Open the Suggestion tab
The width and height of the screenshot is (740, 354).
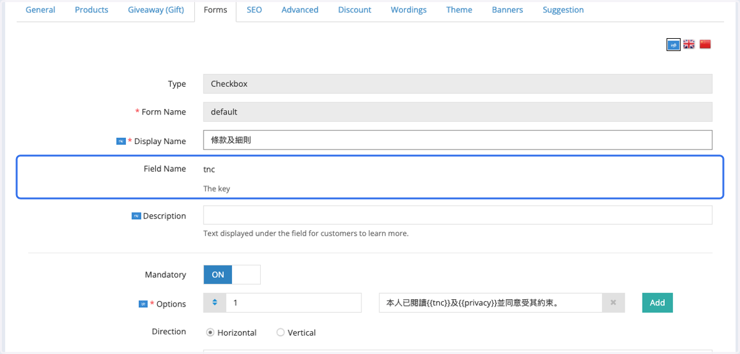coord(563,10)
